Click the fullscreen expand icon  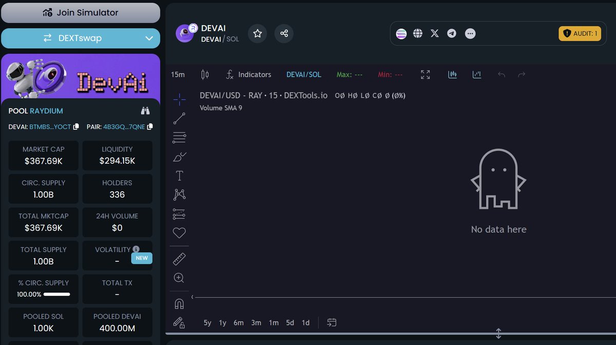(x=426, y=74)
